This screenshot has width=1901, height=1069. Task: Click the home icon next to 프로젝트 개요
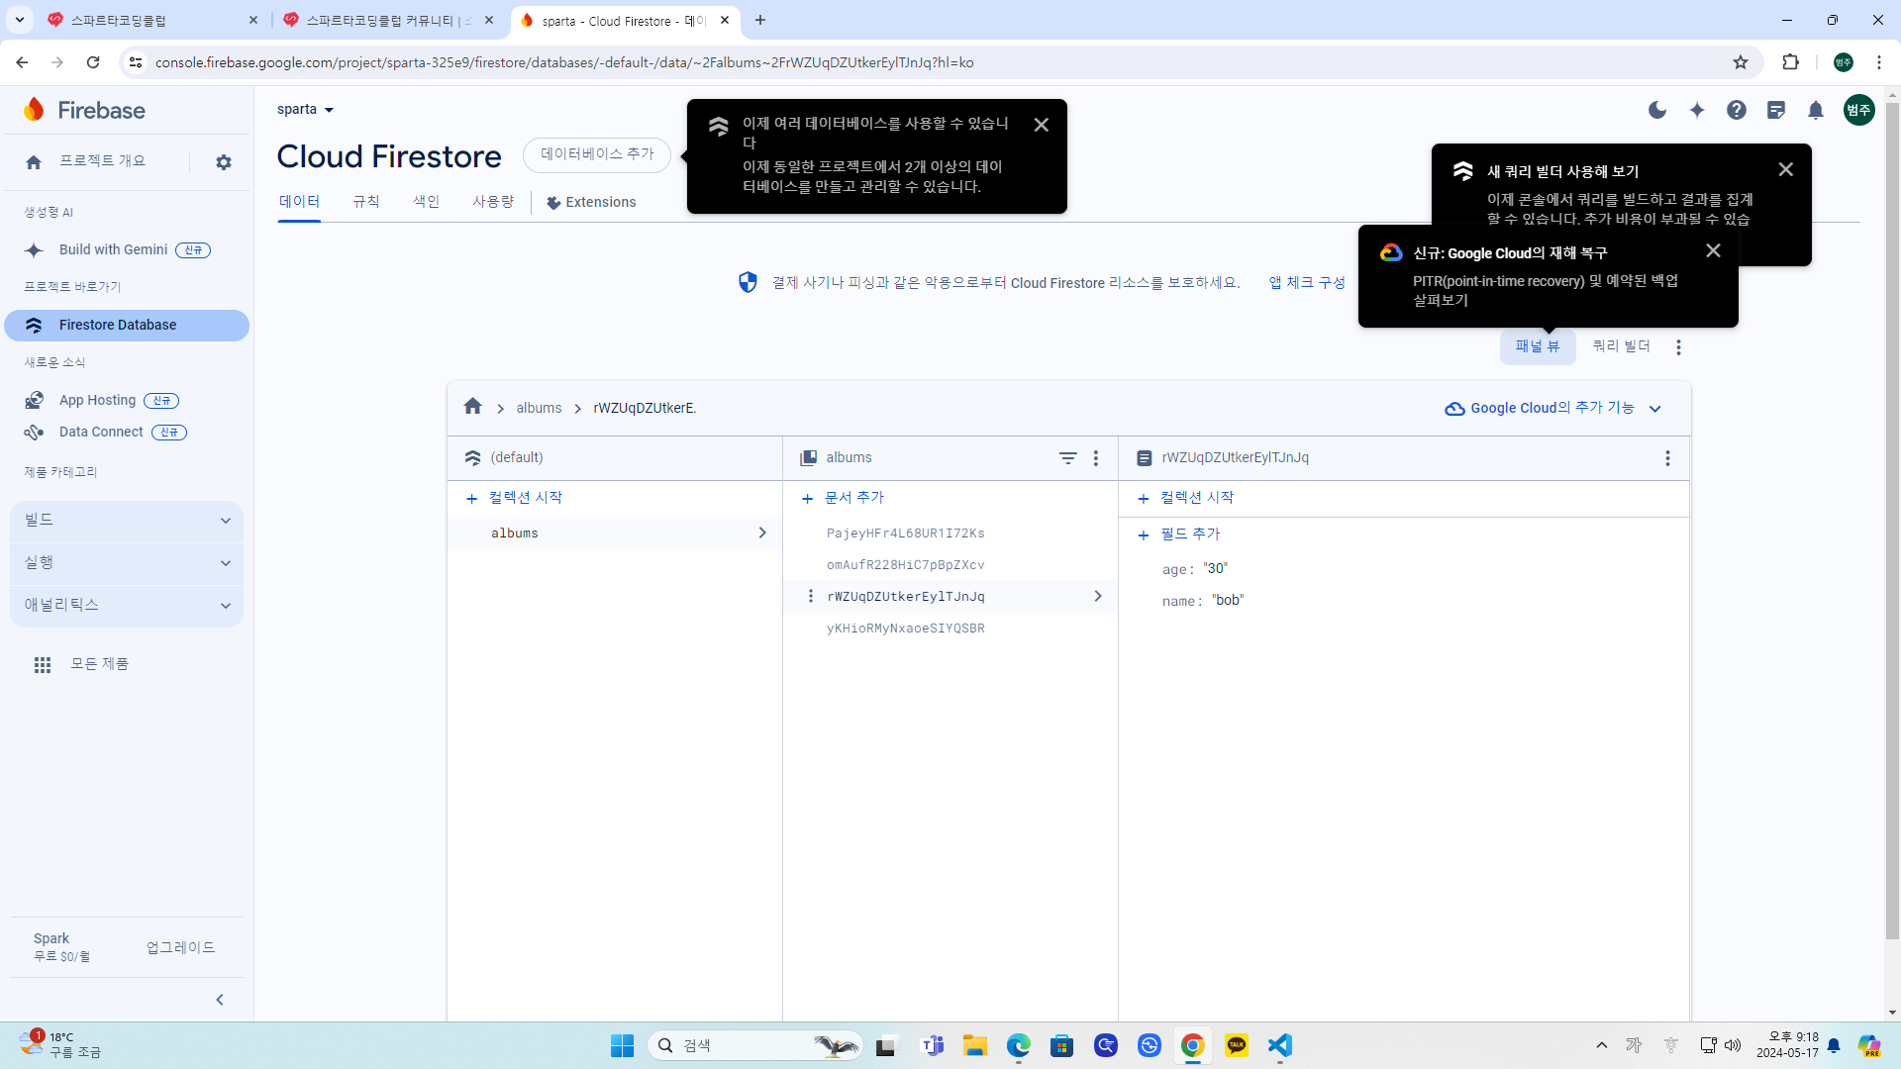tap(34, 162)
